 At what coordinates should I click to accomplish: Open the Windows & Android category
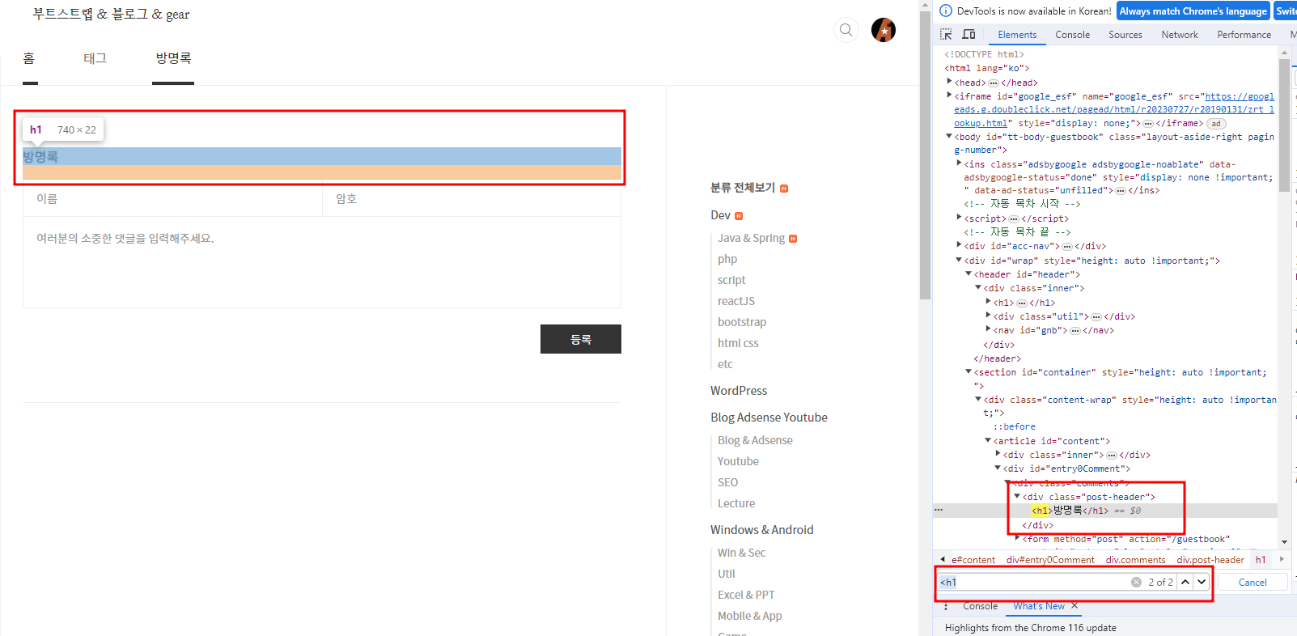coord(762,530)
